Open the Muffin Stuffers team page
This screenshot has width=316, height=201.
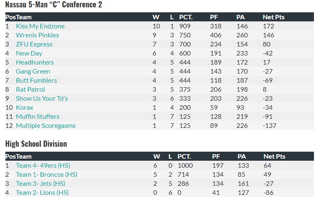tap(37, 117)
